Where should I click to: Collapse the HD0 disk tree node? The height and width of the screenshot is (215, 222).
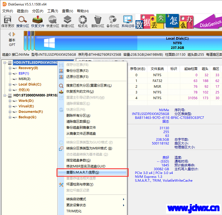coord(5,63)
